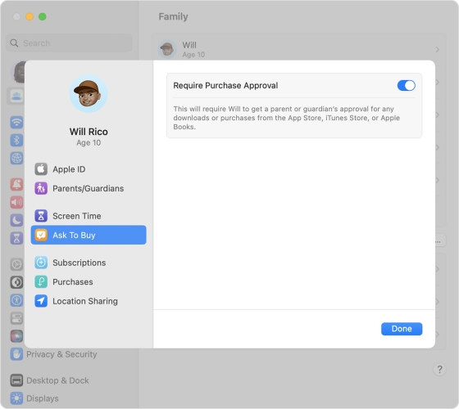The height and width of the screenshot is (409, 459).
Task: Click Will's avatar in Family list
Action: point(167,49)
